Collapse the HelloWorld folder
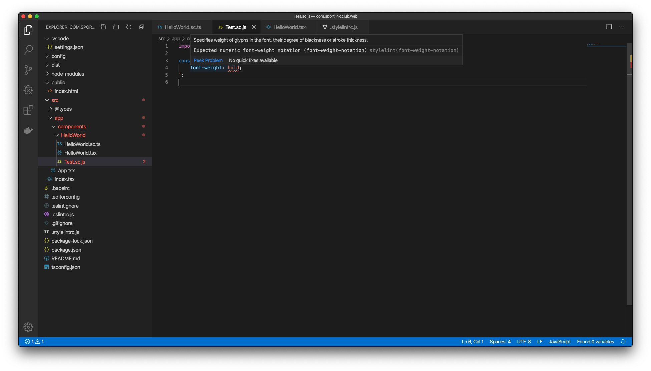 point(73,135)
